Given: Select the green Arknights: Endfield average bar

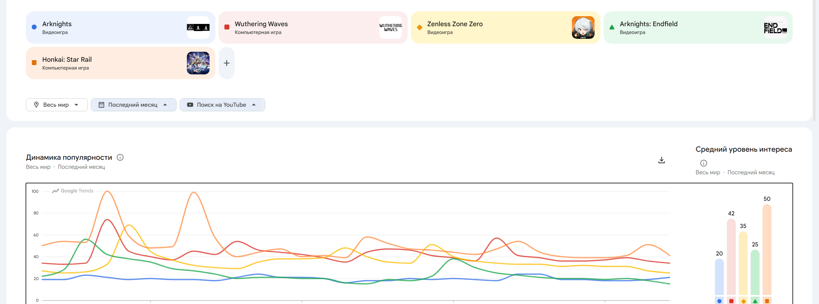Looking at the screenshot, I should (755, 272).
